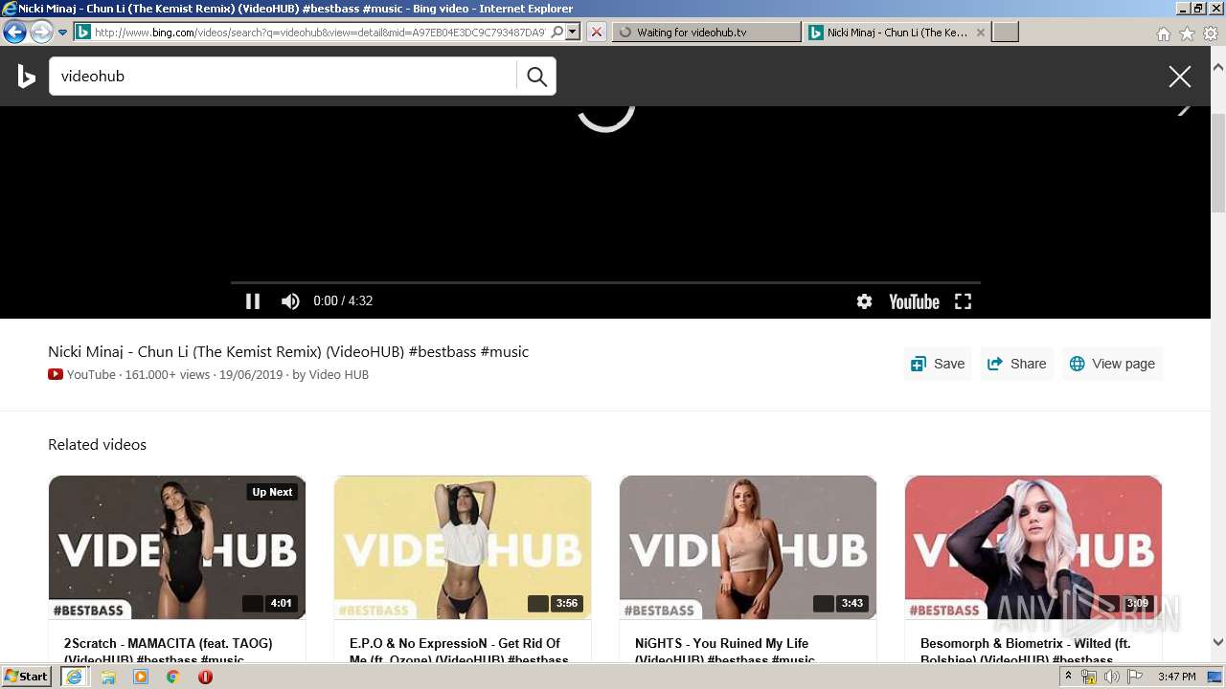Image resolution: width=1226 pixels, height=689 pixels.
Task: Open IE favorites star icon
Action: (x=1187, y=33)
